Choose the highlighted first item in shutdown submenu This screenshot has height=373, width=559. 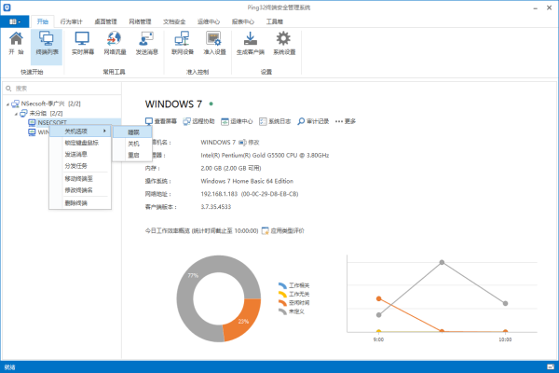(132, 132)
